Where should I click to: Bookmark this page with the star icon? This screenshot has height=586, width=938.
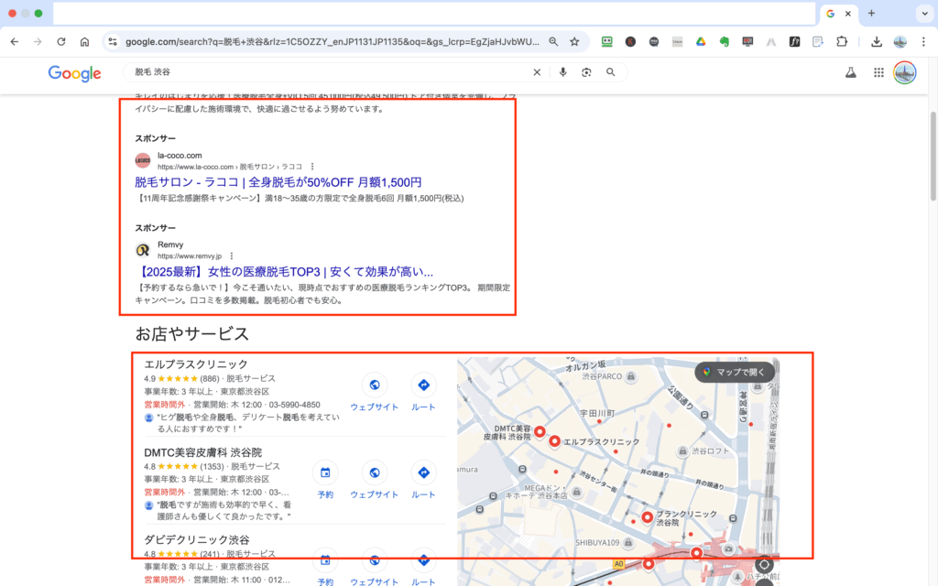pos(574,42)
